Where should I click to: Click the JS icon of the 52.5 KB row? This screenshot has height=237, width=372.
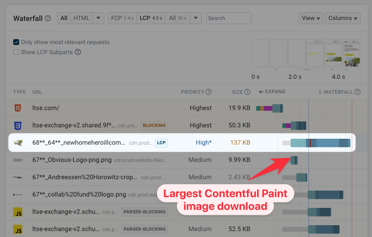(18, 229)
